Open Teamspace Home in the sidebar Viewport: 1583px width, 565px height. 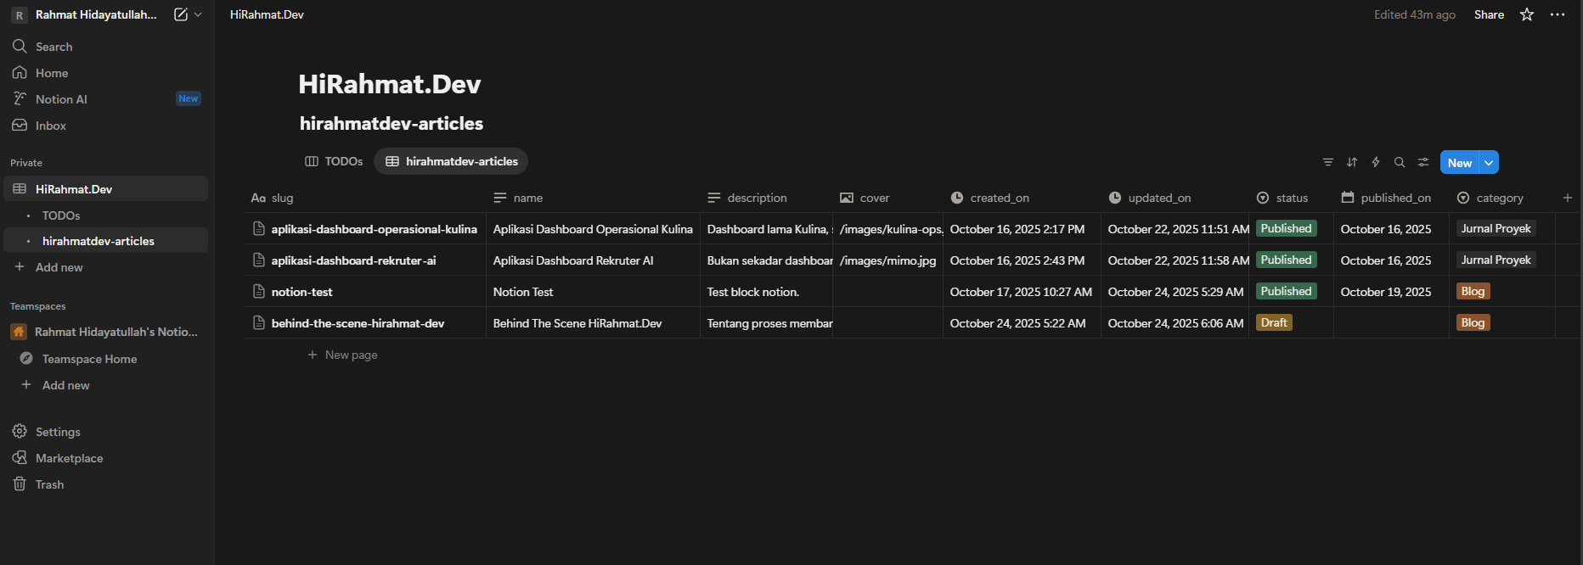pos(89,359)
